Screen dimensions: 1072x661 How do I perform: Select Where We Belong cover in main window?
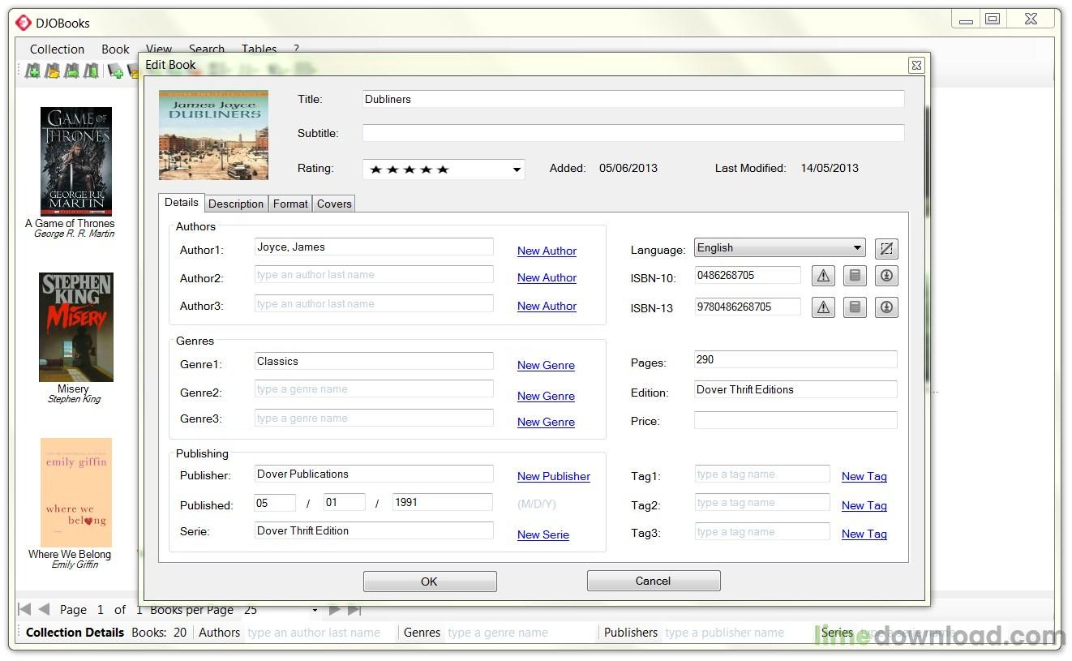click(76, 492)
